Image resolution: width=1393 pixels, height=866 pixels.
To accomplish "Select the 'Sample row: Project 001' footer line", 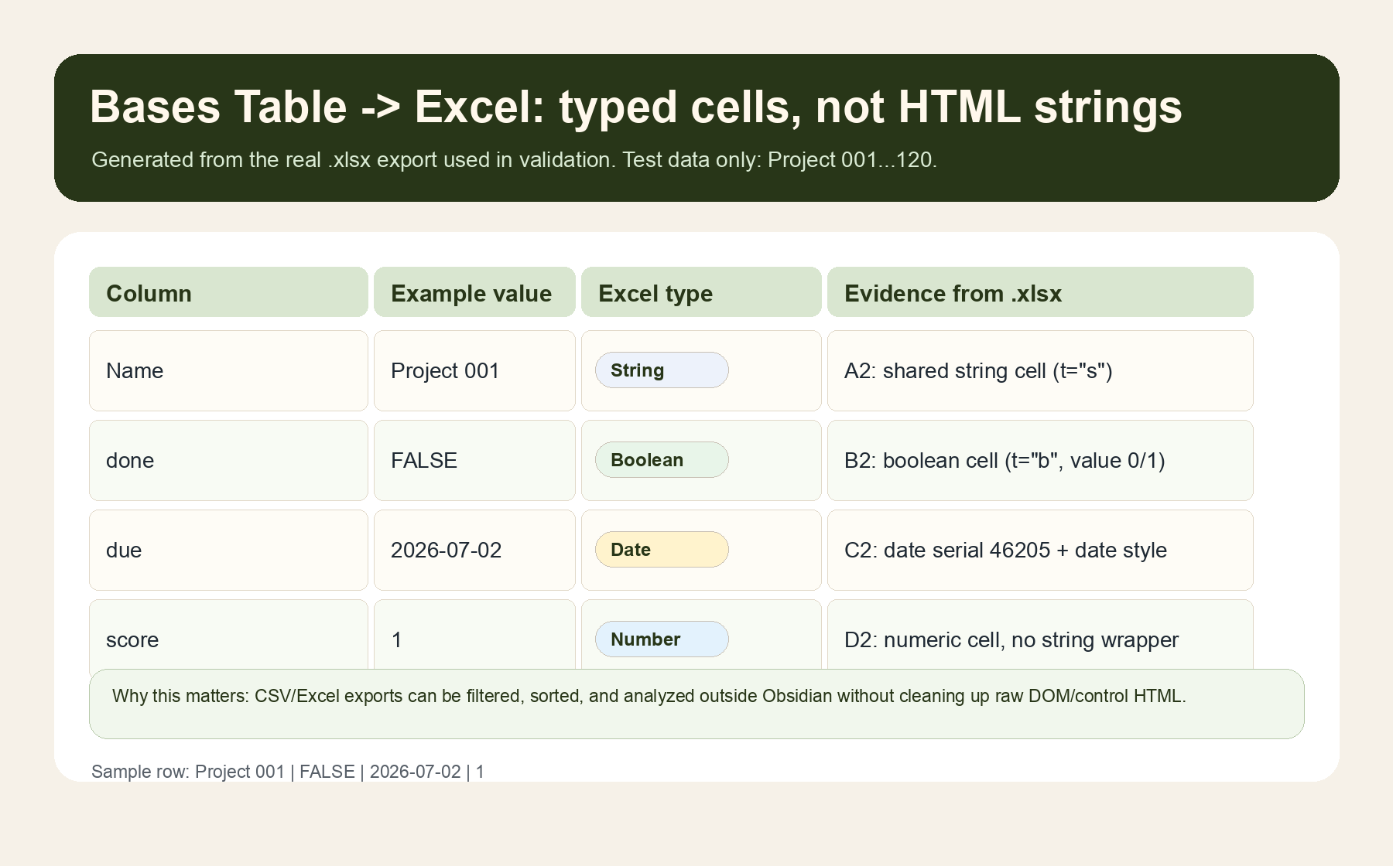I will [x=288, y=772].
